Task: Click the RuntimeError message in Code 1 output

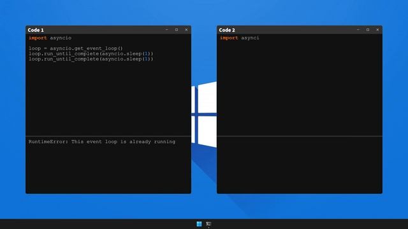Action: [x=102, y=142]
